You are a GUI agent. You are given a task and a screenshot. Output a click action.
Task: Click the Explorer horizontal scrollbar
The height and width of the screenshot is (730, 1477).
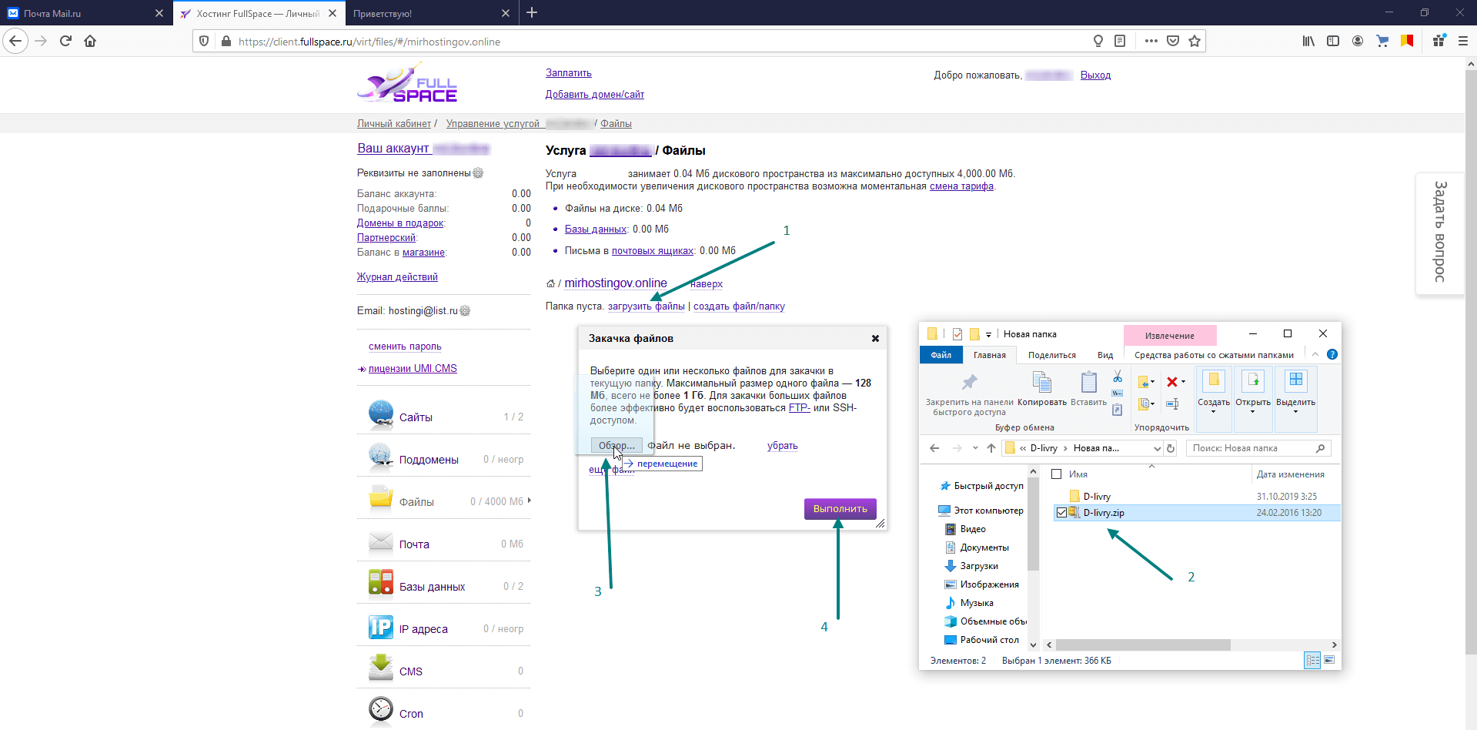pos(1143,645)
